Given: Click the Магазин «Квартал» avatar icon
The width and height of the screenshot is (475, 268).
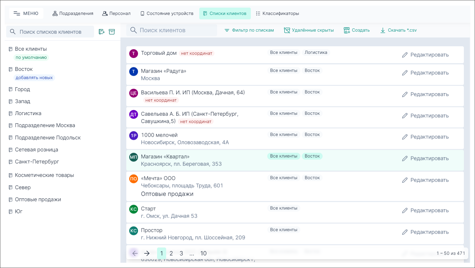Looking at the screenshot, I should click(134, 157).
